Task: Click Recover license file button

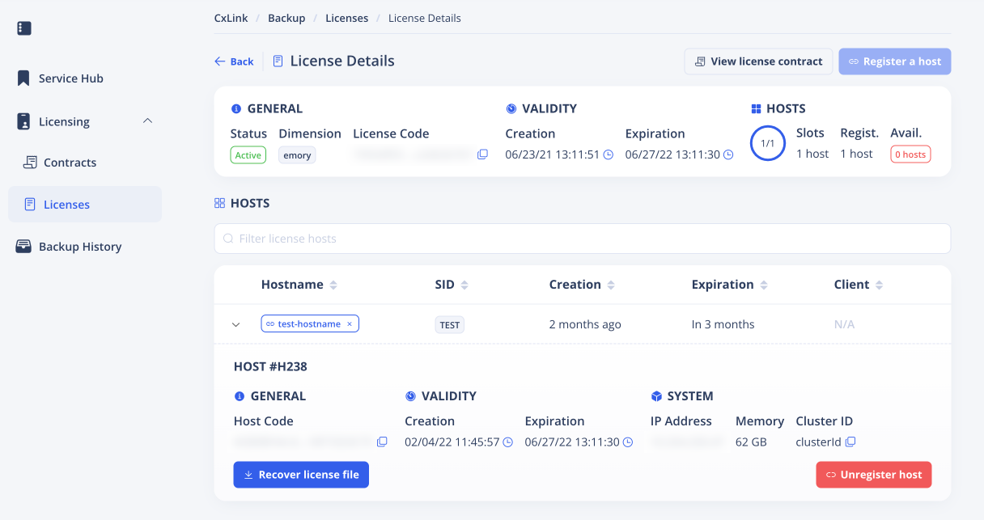Action: pyautogui.click(x=301, y=475)
